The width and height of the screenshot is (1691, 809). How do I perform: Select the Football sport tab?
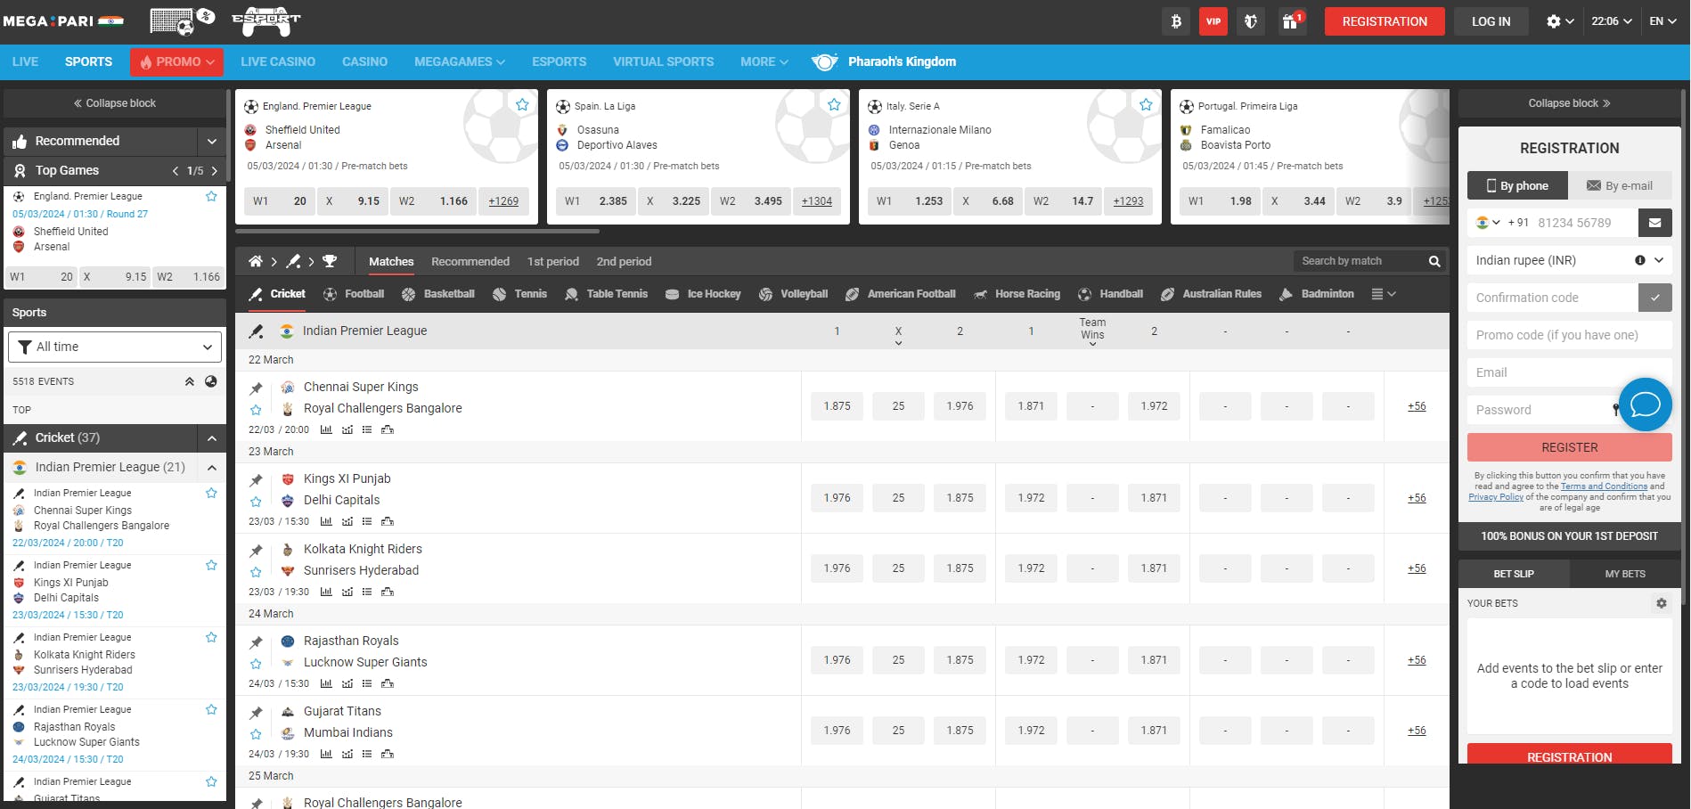(x=355, y=294)
